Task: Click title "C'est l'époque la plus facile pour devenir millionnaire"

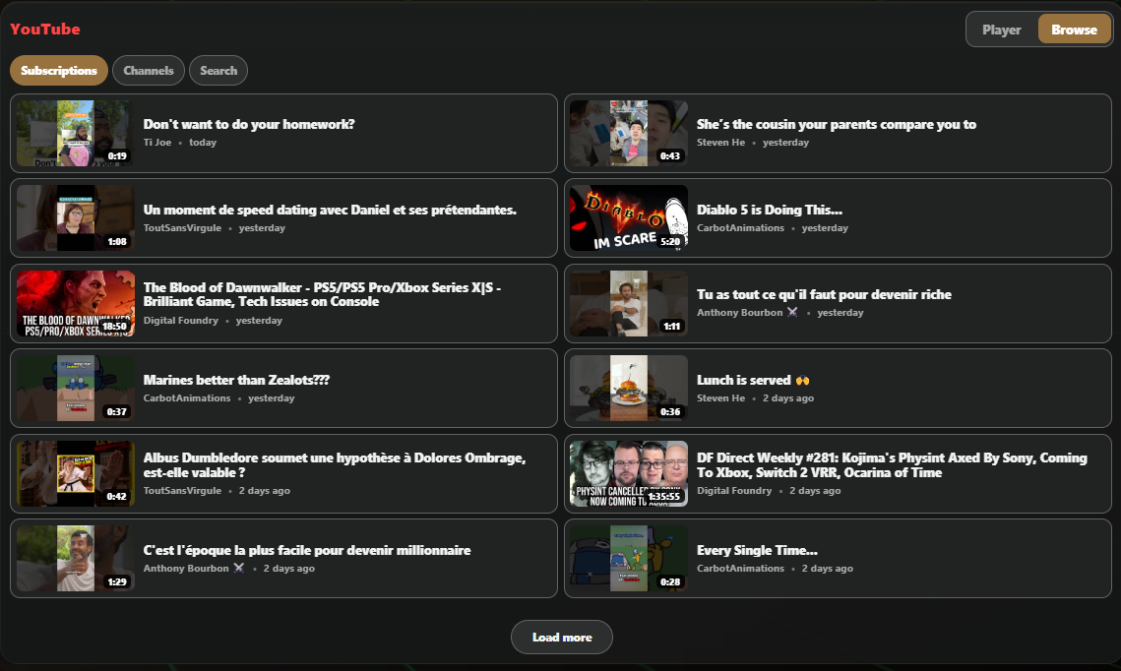Action: (307, 550)
